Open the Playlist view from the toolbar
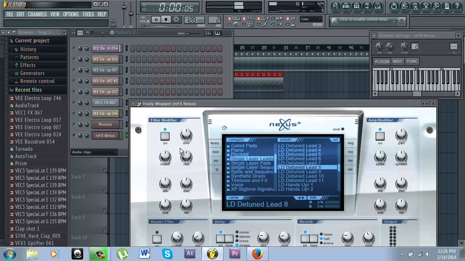The height and width of the screenshot is (261, 465). pyautogui.click(x=335, y=7)
